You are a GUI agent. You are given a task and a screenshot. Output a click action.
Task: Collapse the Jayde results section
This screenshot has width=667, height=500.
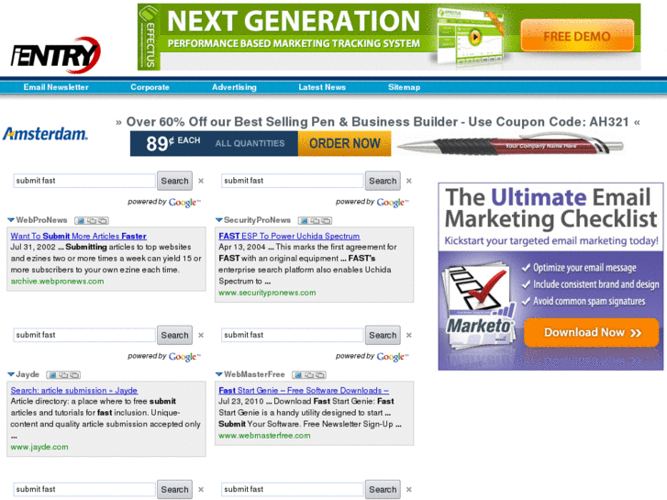(x=11, y=374)
